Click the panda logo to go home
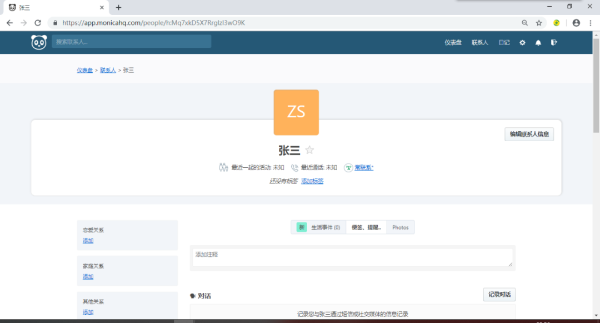This screenshot has height=323, width=600. pos(38,42)
